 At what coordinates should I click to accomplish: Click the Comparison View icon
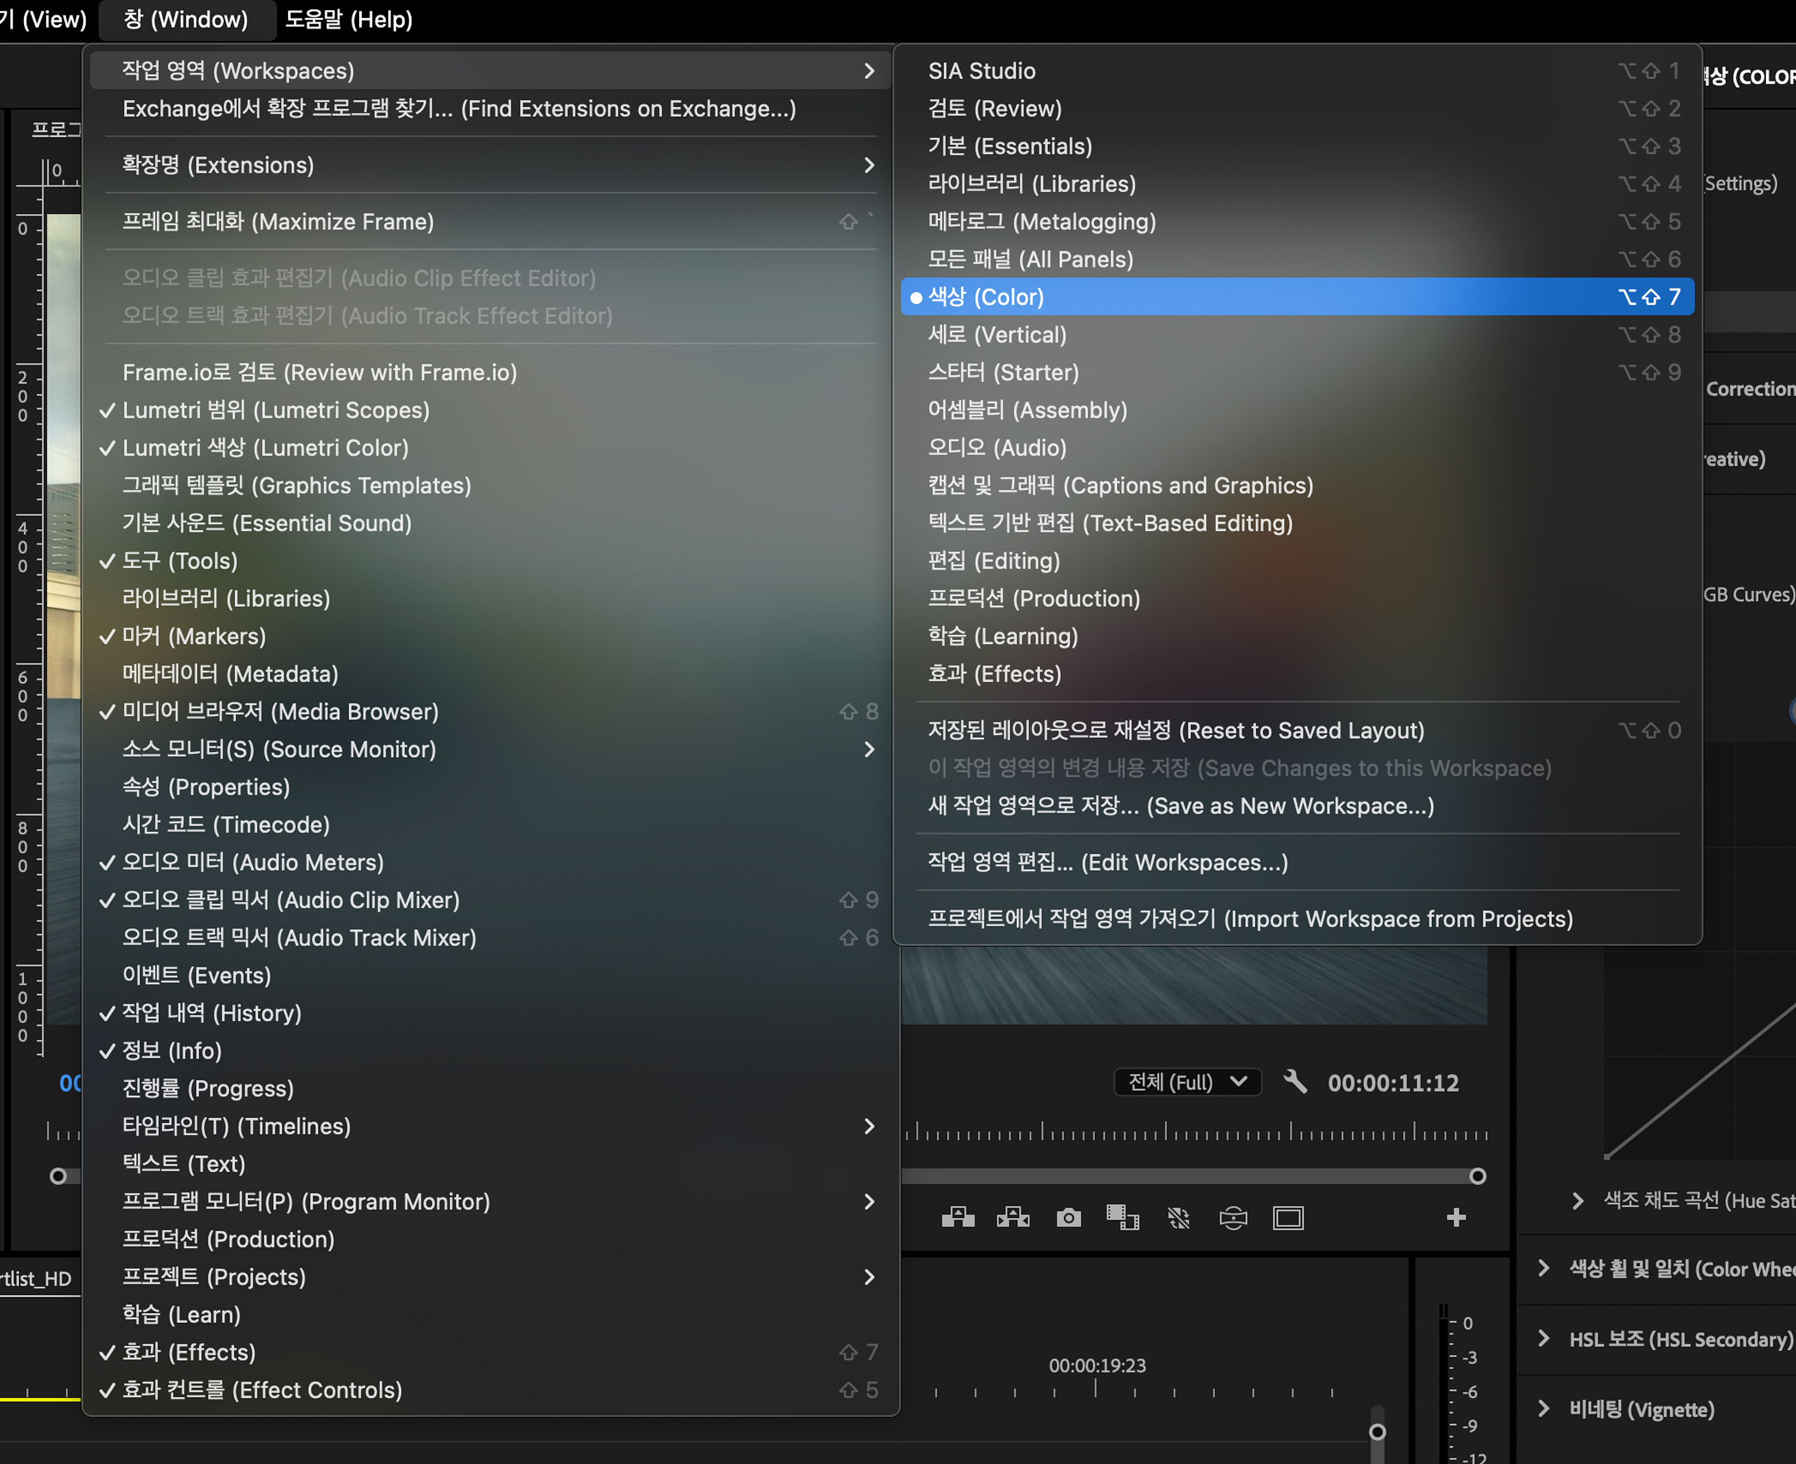click(x=1122, y=1217)
